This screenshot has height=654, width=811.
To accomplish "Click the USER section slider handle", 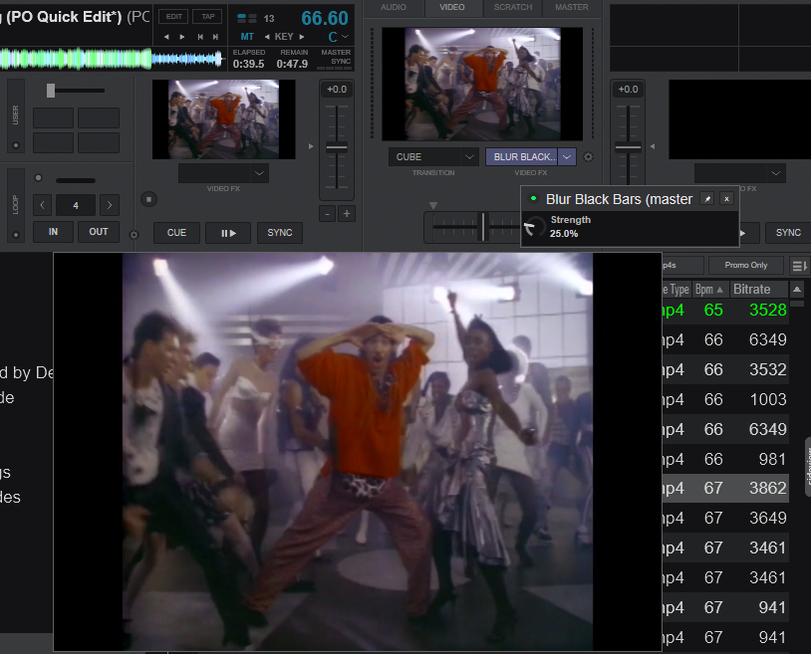I will coord(51,91).
